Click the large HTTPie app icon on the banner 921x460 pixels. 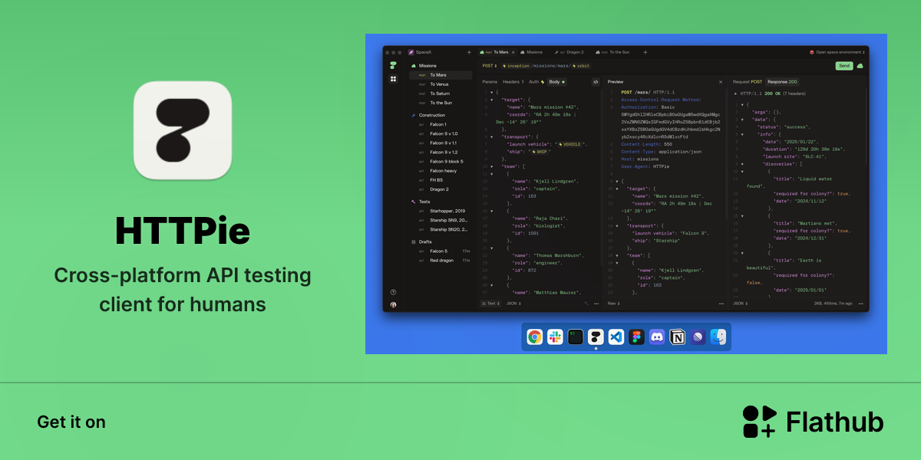click(x=183, y=130)
